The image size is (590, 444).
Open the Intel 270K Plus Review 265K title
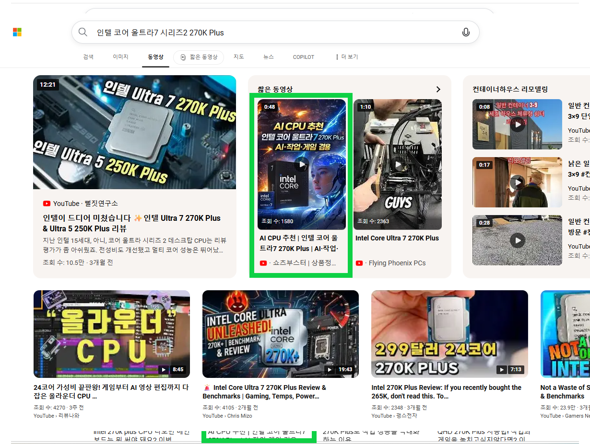447,392
